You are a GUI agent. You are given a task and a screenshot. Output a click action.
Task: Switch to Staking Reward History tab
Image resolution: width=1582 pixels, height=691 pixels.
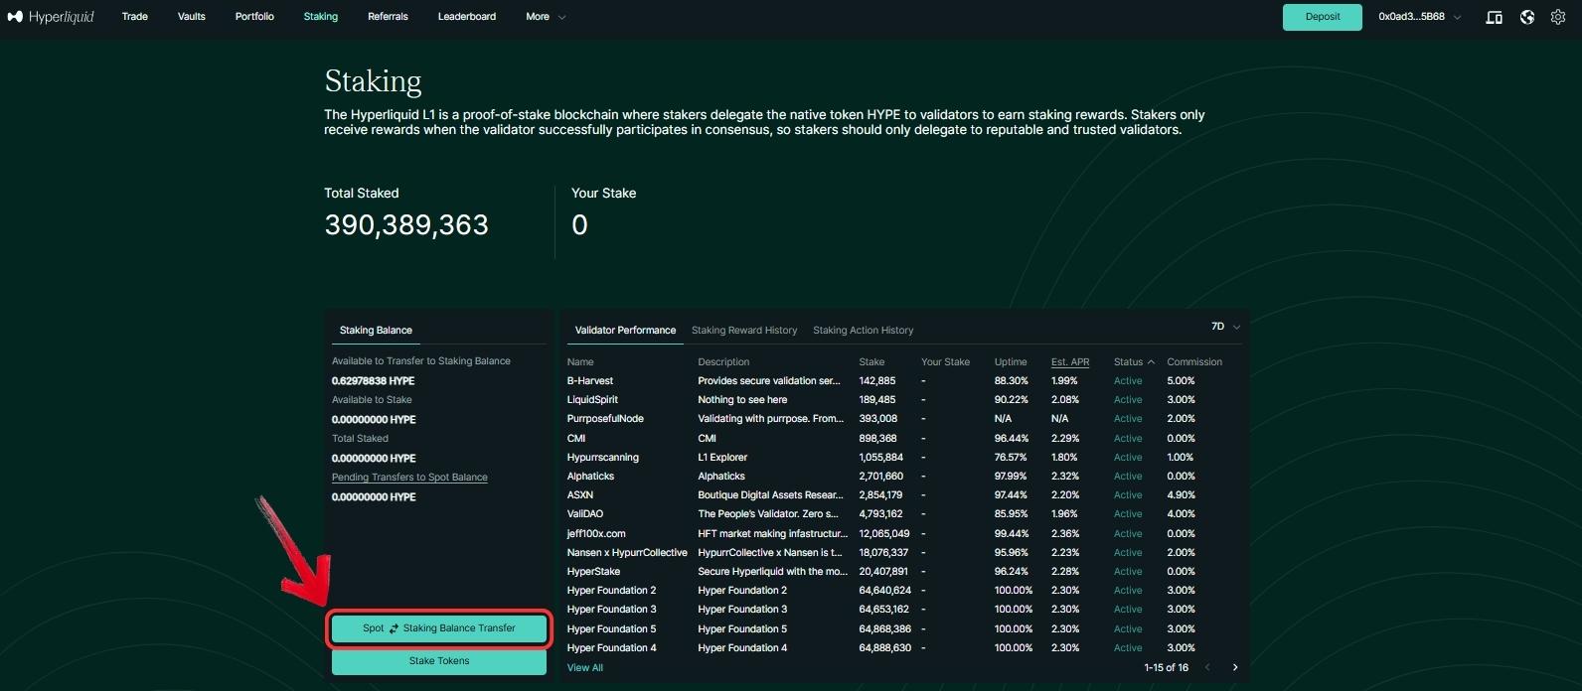point(744,331)
